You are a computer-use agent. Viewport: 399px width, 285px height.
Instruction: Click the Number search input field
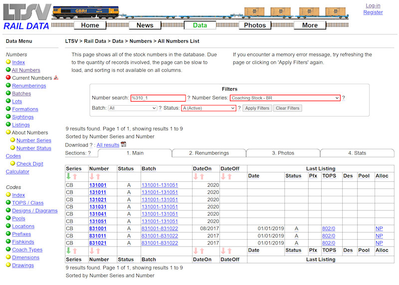pos(158,98)
